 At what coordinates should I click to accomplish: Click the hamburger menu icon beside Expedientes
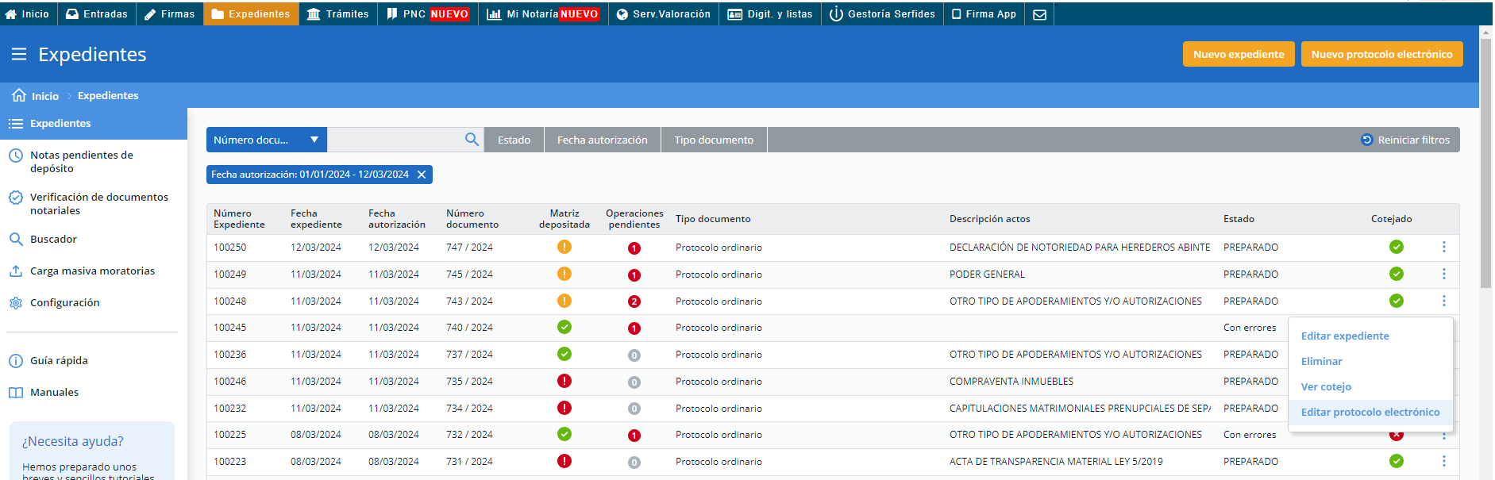tap(19, 54)
